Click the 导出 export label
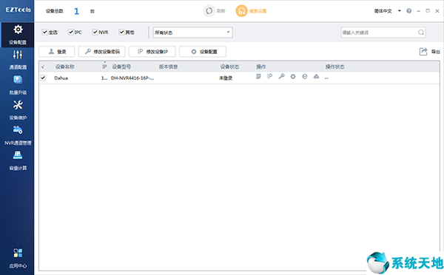 436,52
